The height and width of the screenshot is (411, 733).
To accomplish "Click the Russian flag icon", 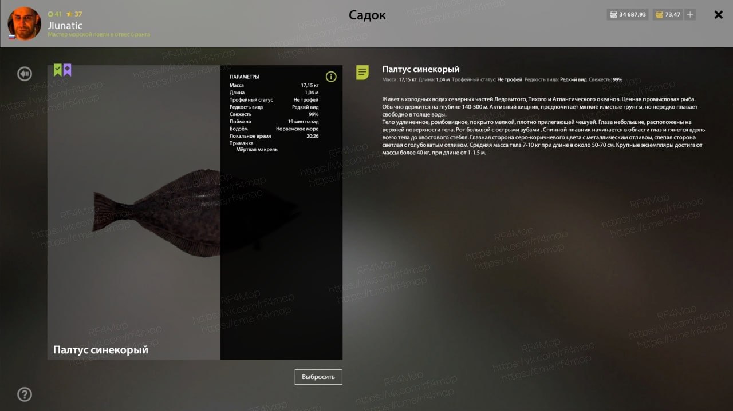I will [x=11, y=37].
